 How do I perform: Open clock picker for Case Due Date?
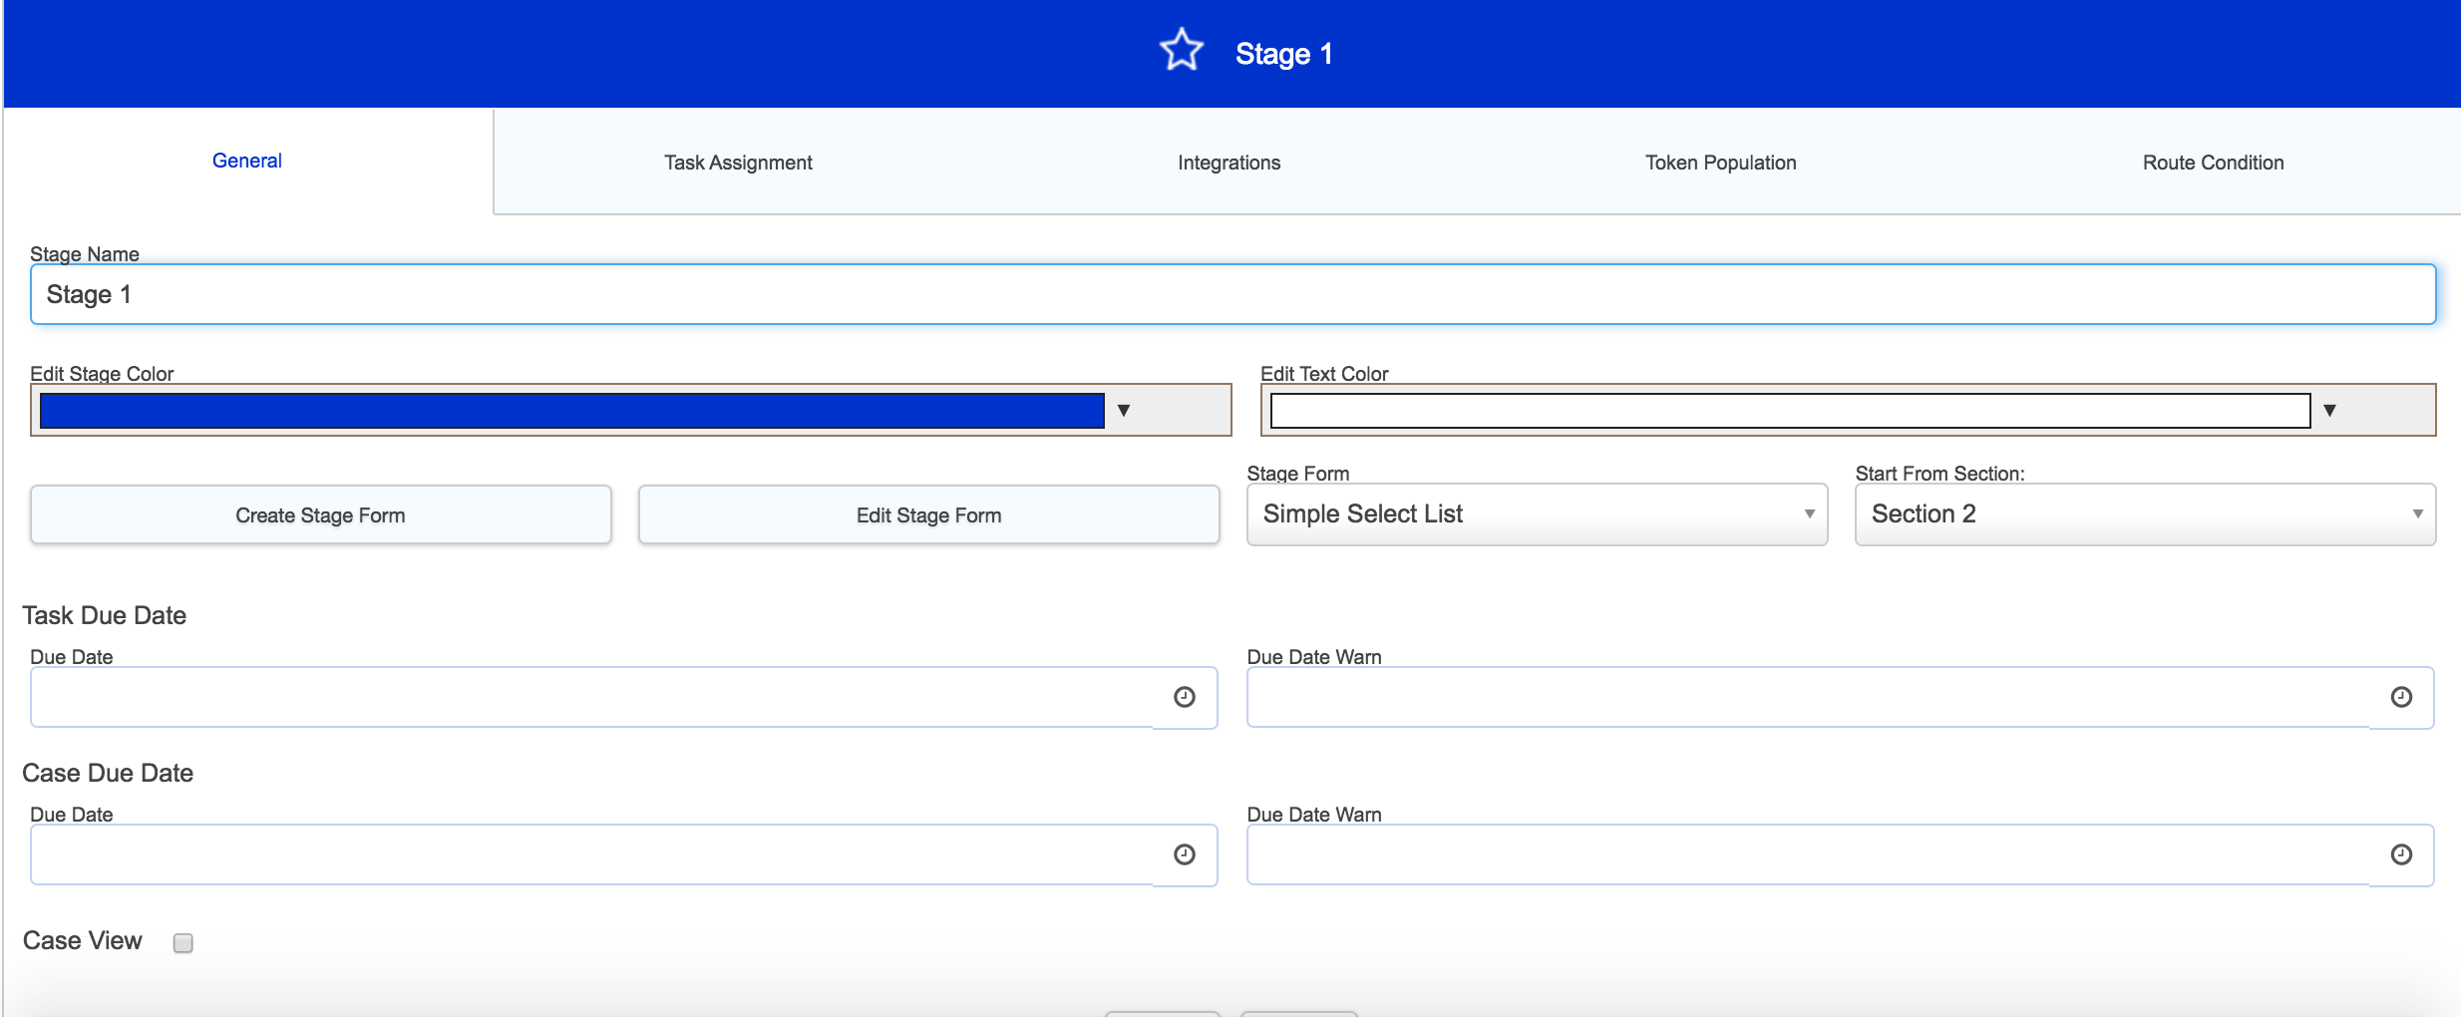point(1185,854)
